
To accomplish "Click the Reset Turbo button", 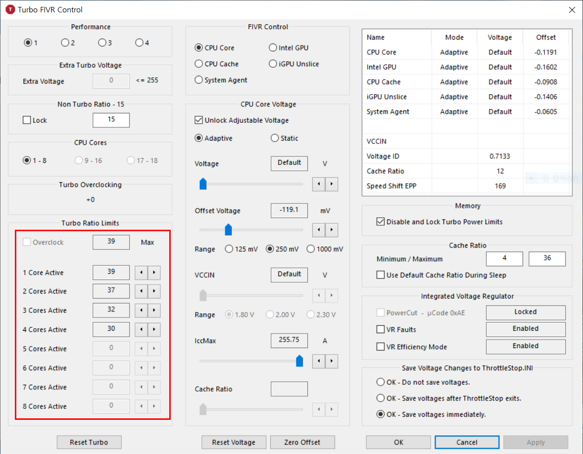I will coord(89,442).
